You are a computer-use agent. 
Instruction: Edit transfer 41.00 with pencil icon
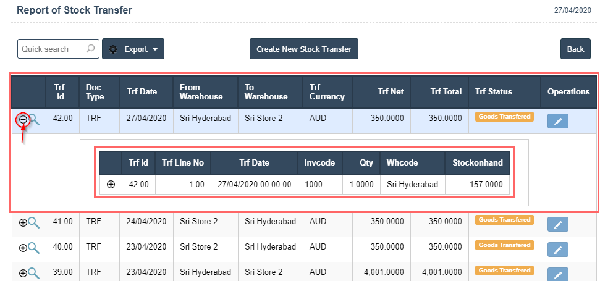[557, 224]
